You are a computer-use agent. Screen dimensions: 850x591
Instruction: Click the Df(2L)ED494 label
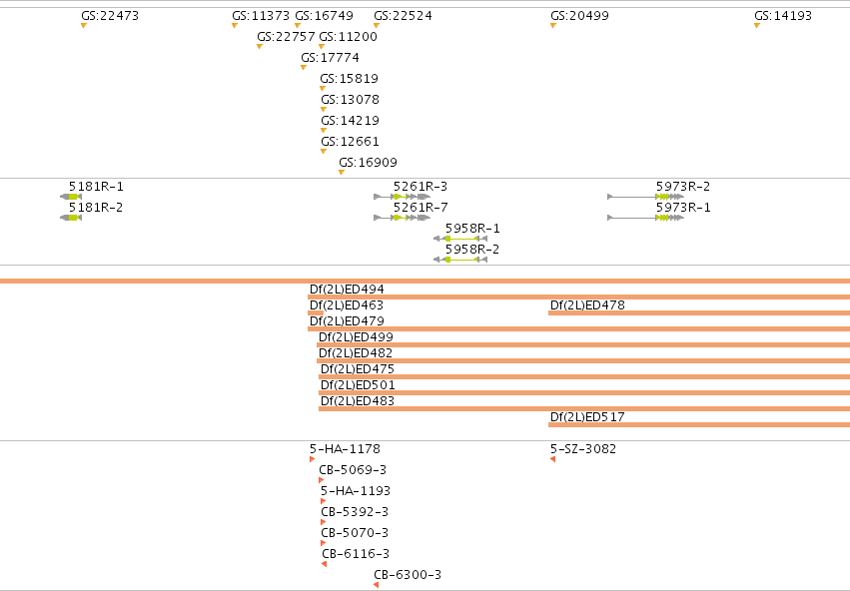[347, 290]
